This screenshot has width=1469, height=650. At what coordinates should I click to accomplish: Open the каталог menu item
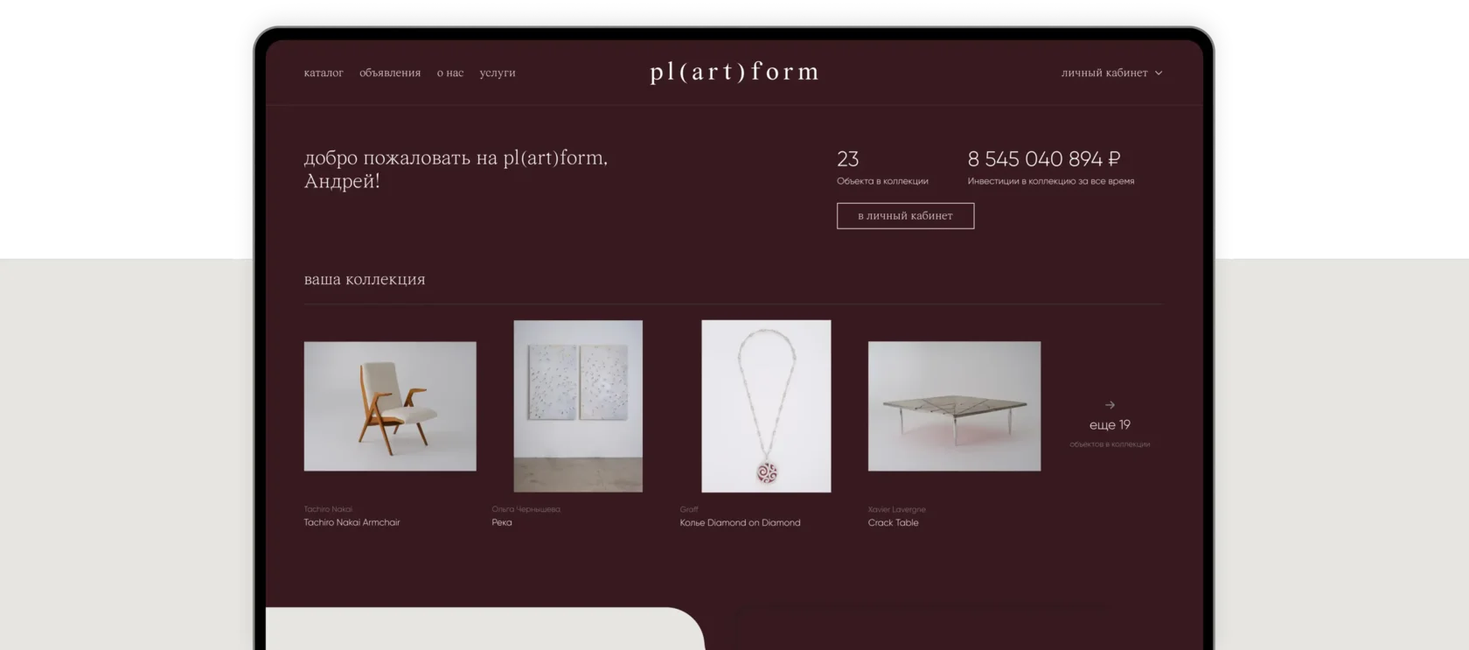tap(324, 73)
